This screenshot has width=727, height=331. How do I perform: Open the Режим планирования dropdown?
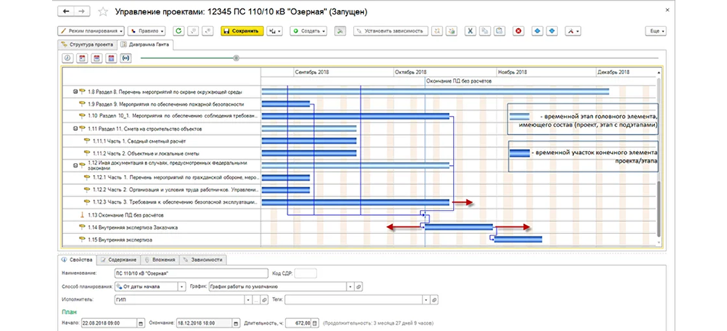(92, 31)
